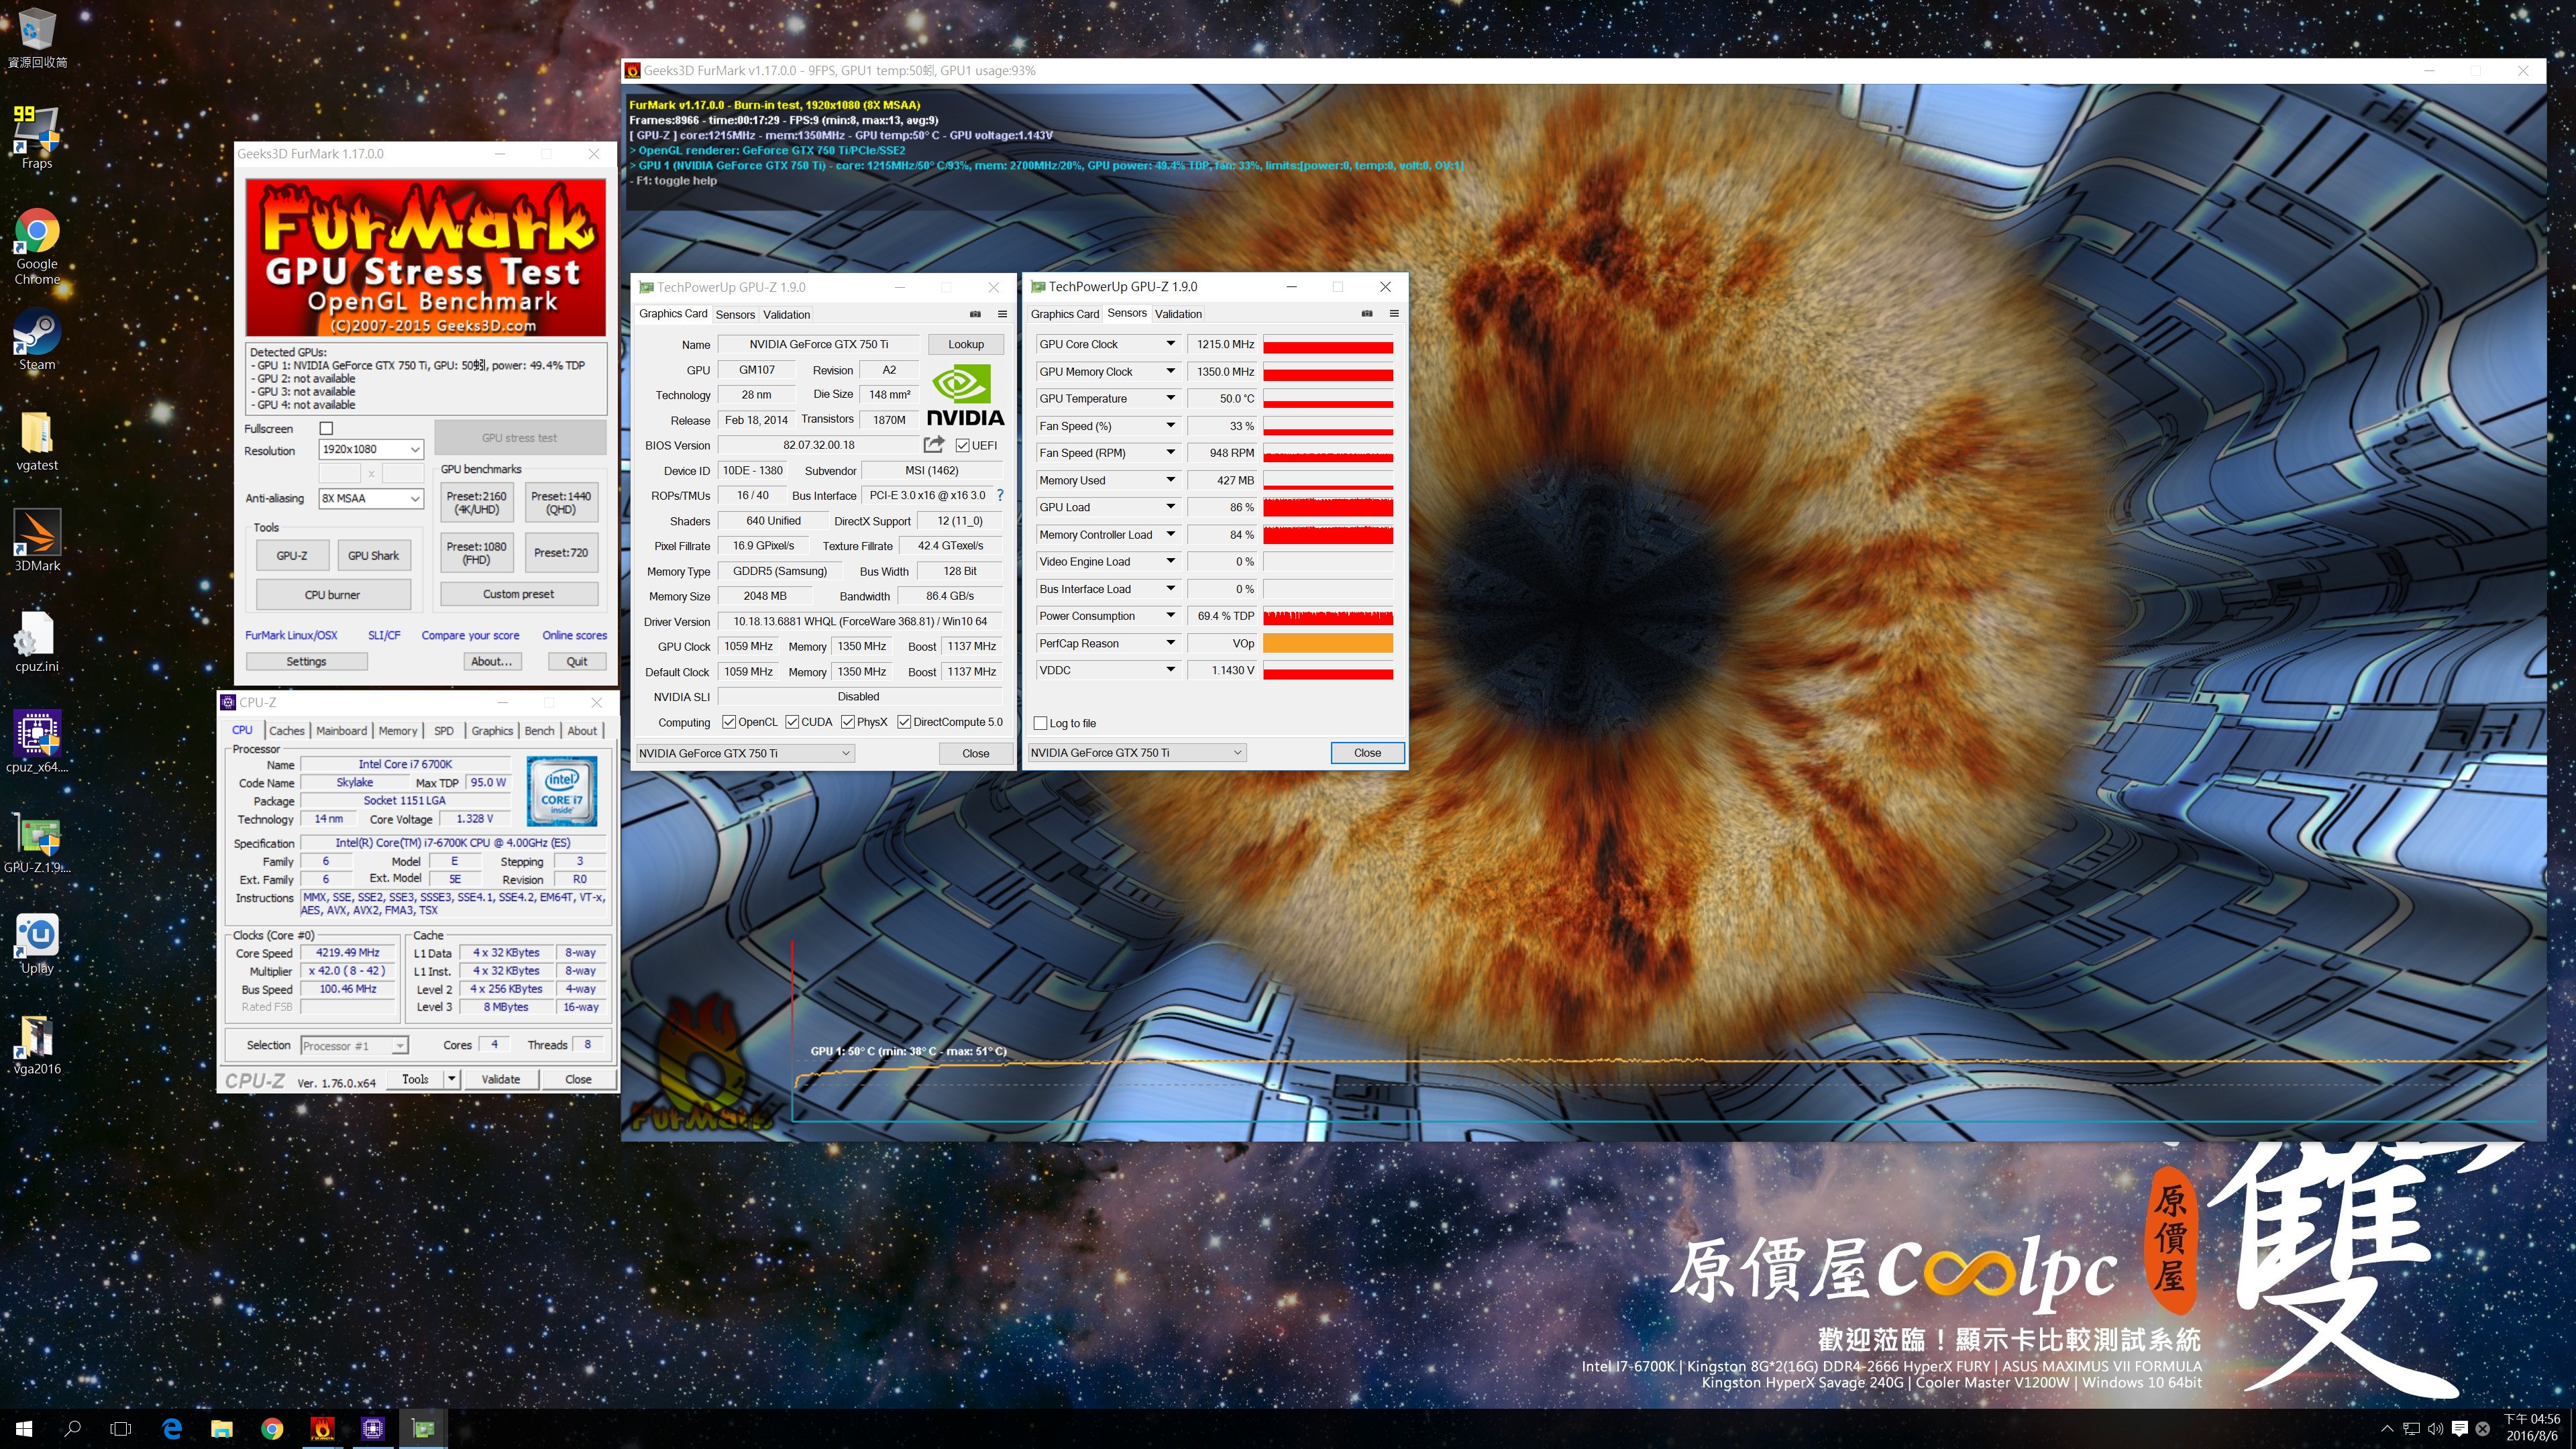Image resolution: width=2576 pixels, height=1449 pixels.
Task: Open the Steam desktop shortcut
Action: click(37, 340)
